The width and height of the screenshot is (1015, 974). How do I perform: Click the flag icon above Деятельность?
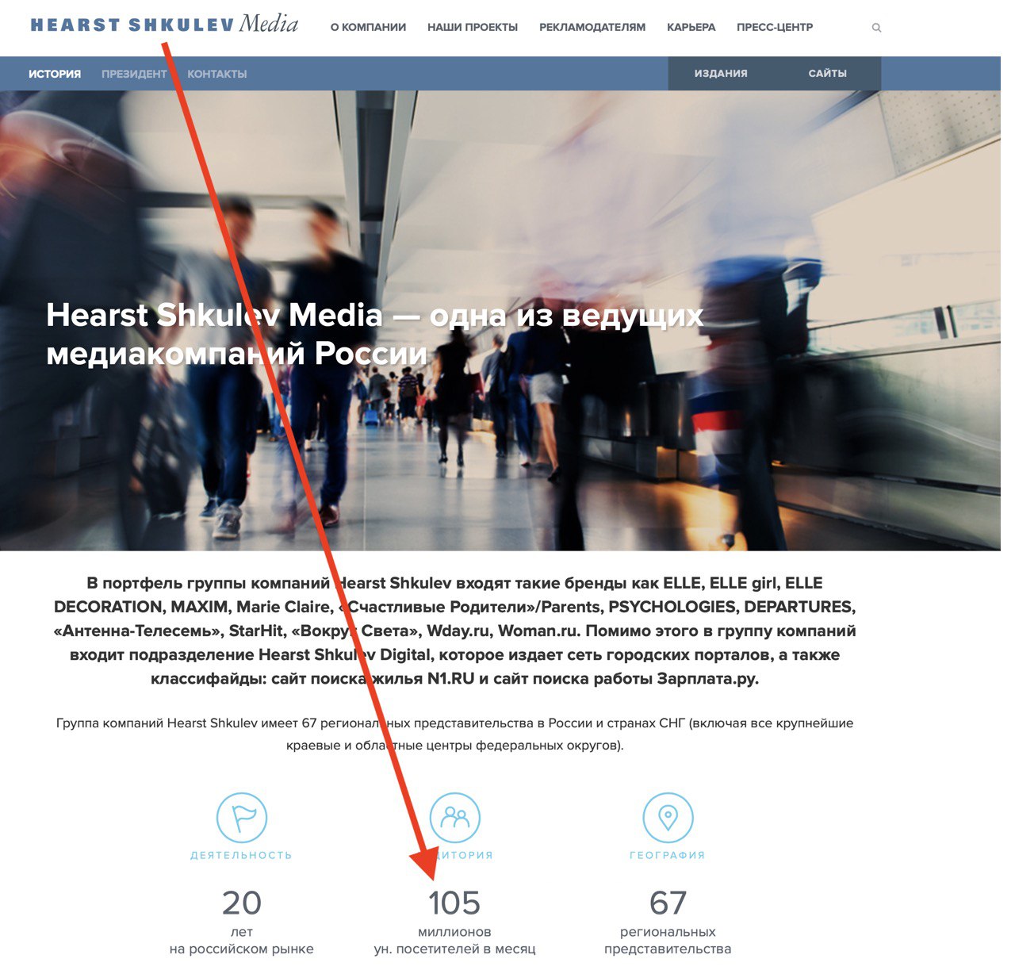(x=242, y=817)
